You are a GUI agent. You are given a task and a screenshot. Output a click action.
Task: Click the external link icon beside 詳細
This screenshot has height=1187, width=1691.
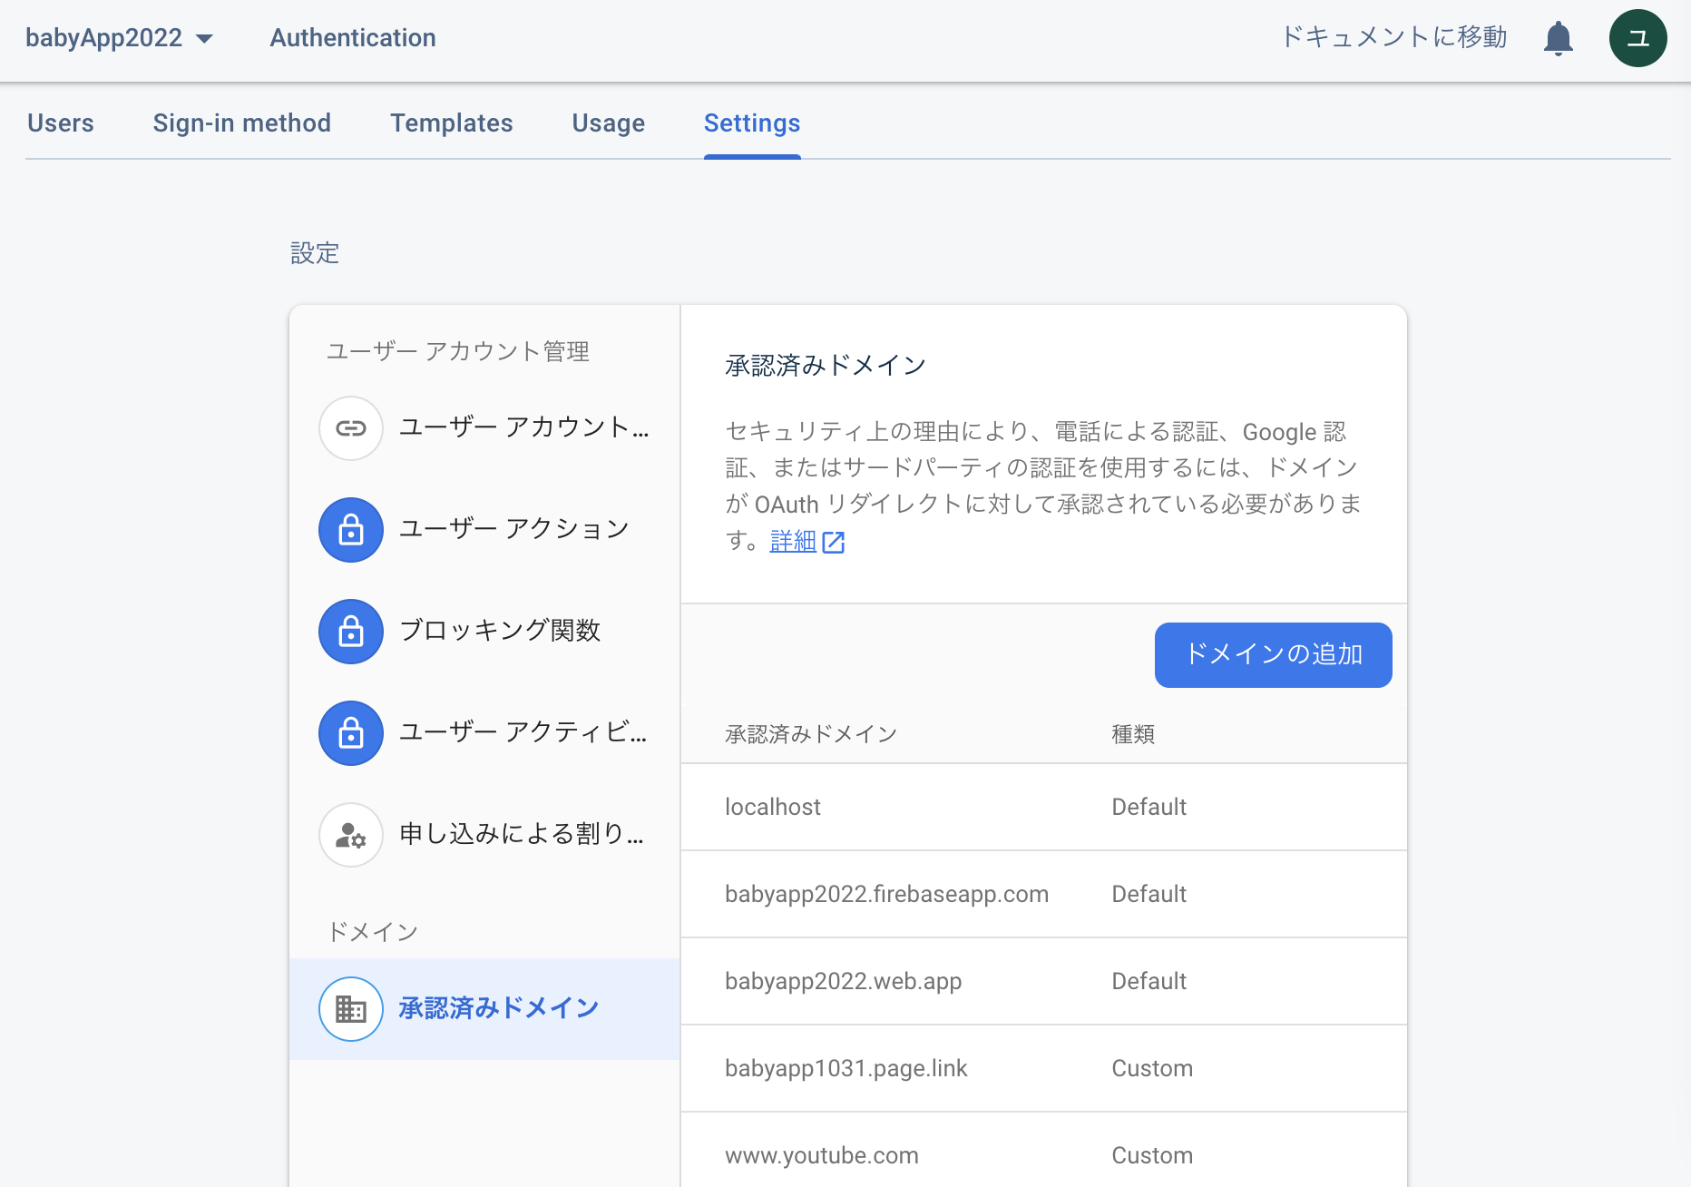(x=834, y=542)
